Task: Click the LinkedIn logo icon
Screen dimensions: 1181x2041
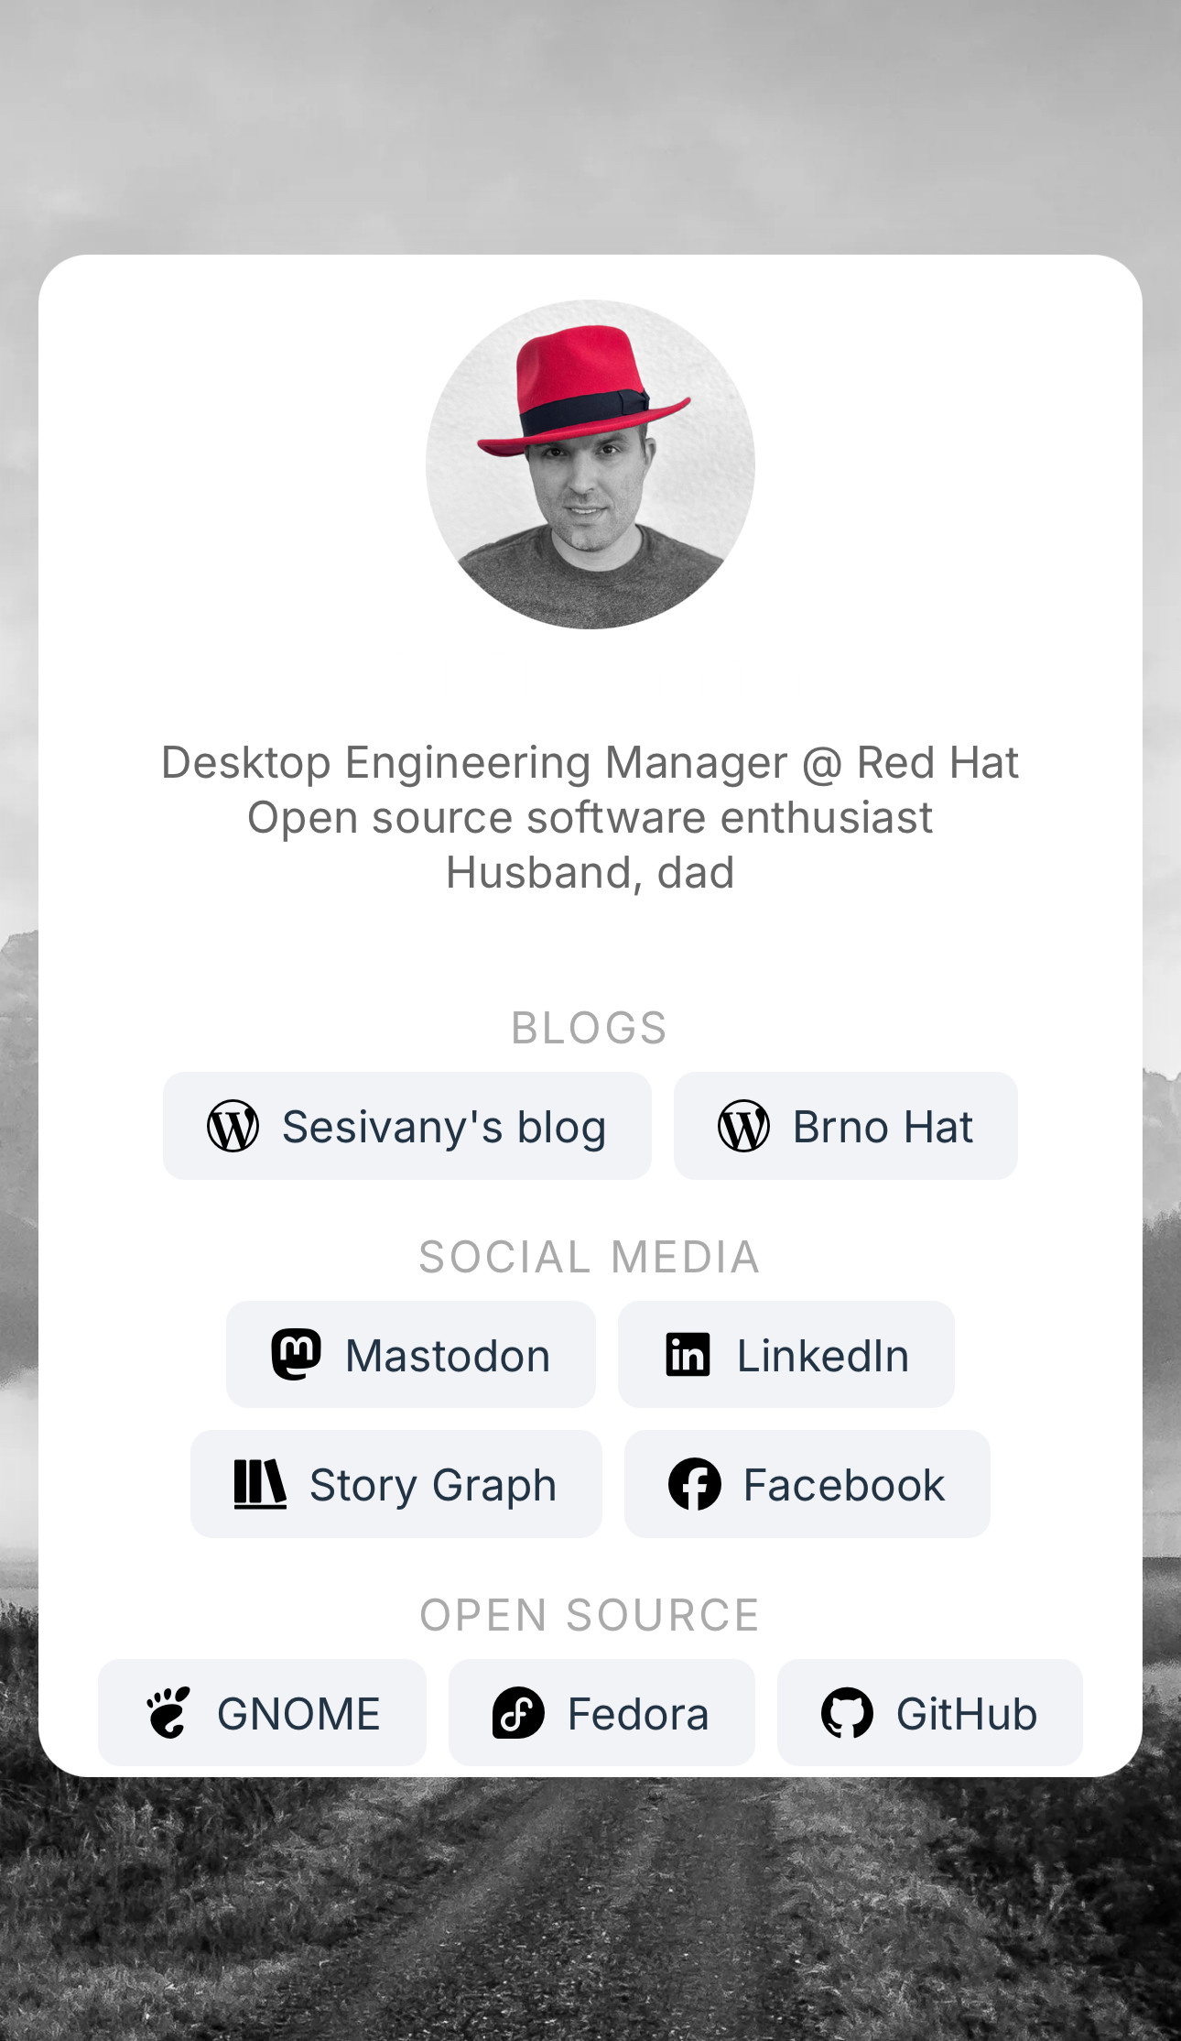Action: point(688,1355)
